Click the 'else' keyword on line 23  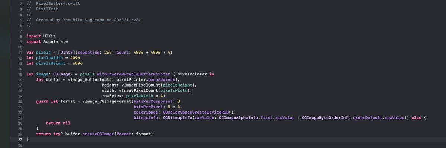click(417, 117)
